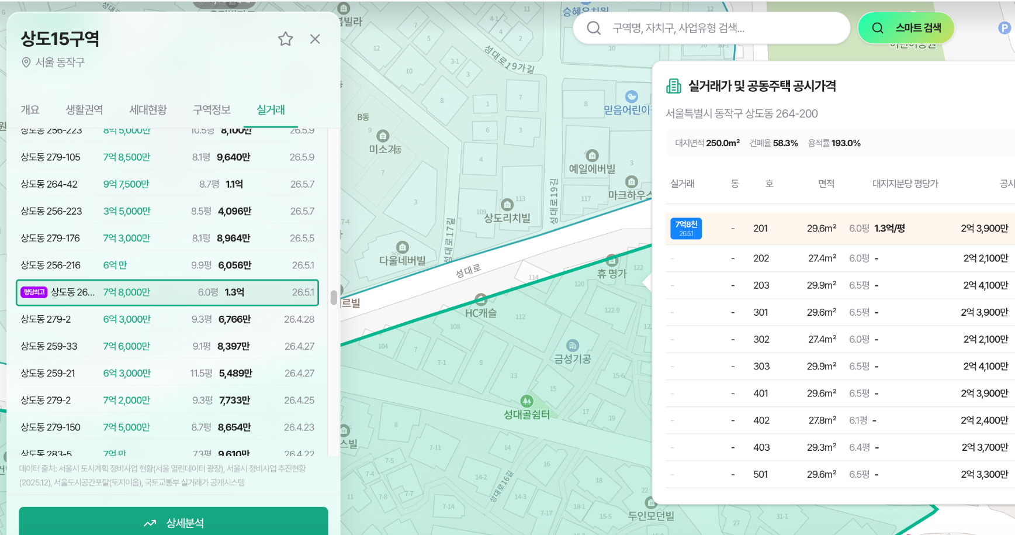Select the 휴 명가 map marker
1015x535 pixels.
click(x=612, y=260)
